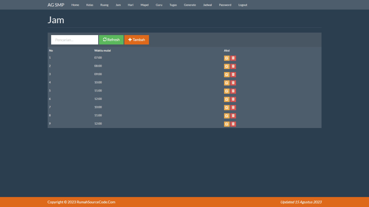The width and height of the screenshot is (369, 207).
Task: Open the Generate menu item
Action: click(190, 5)
